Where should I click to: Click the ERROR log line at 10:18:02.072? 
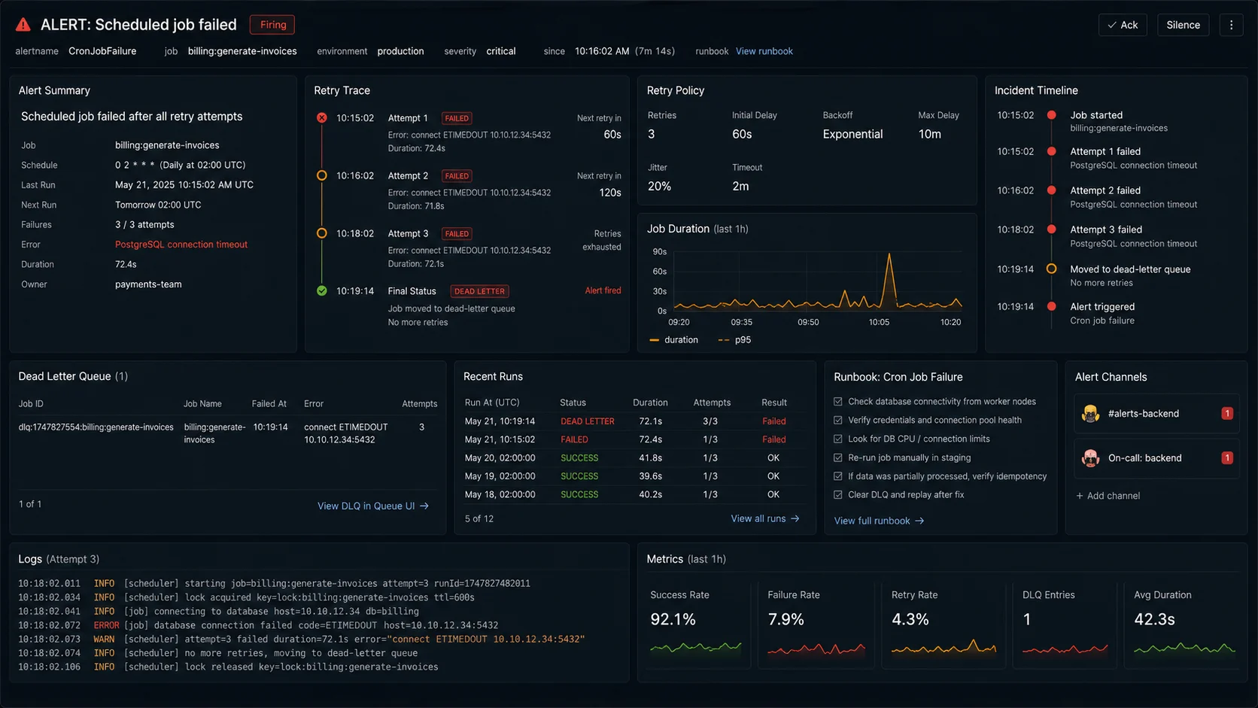coord(258,625)
